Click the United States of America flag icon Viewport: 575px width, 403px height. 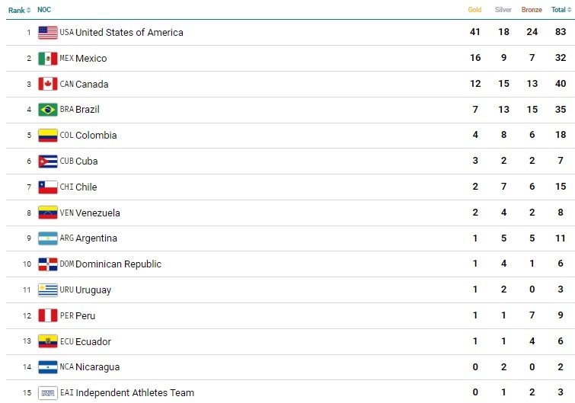[48, 33]
